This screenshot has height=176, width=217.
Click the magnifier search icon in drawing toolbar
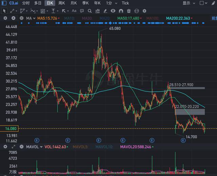(90, 11)
